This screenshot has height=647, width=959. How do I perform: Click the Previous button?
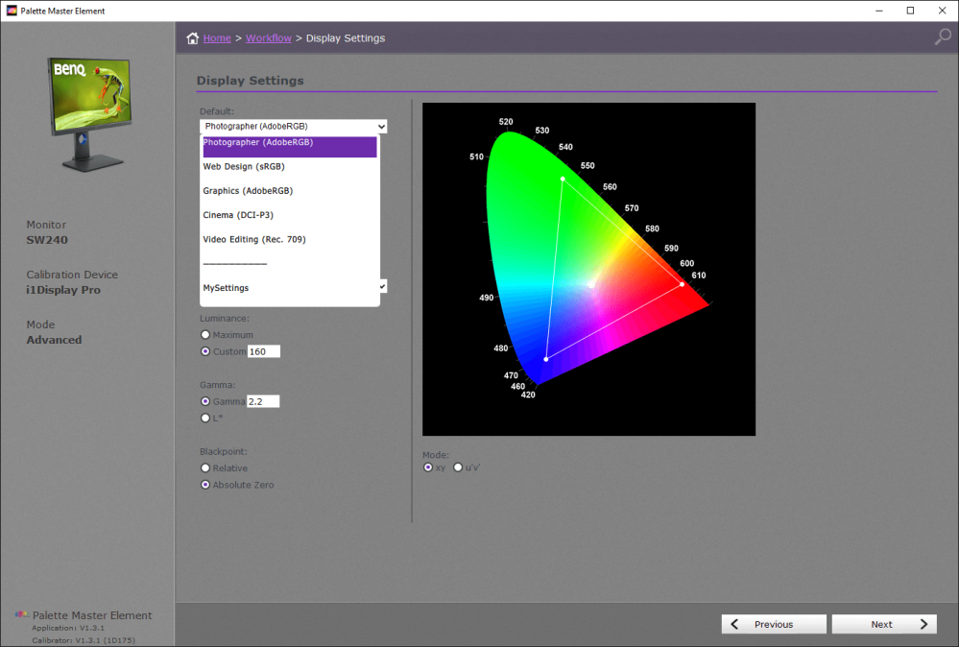pos(774,624)
